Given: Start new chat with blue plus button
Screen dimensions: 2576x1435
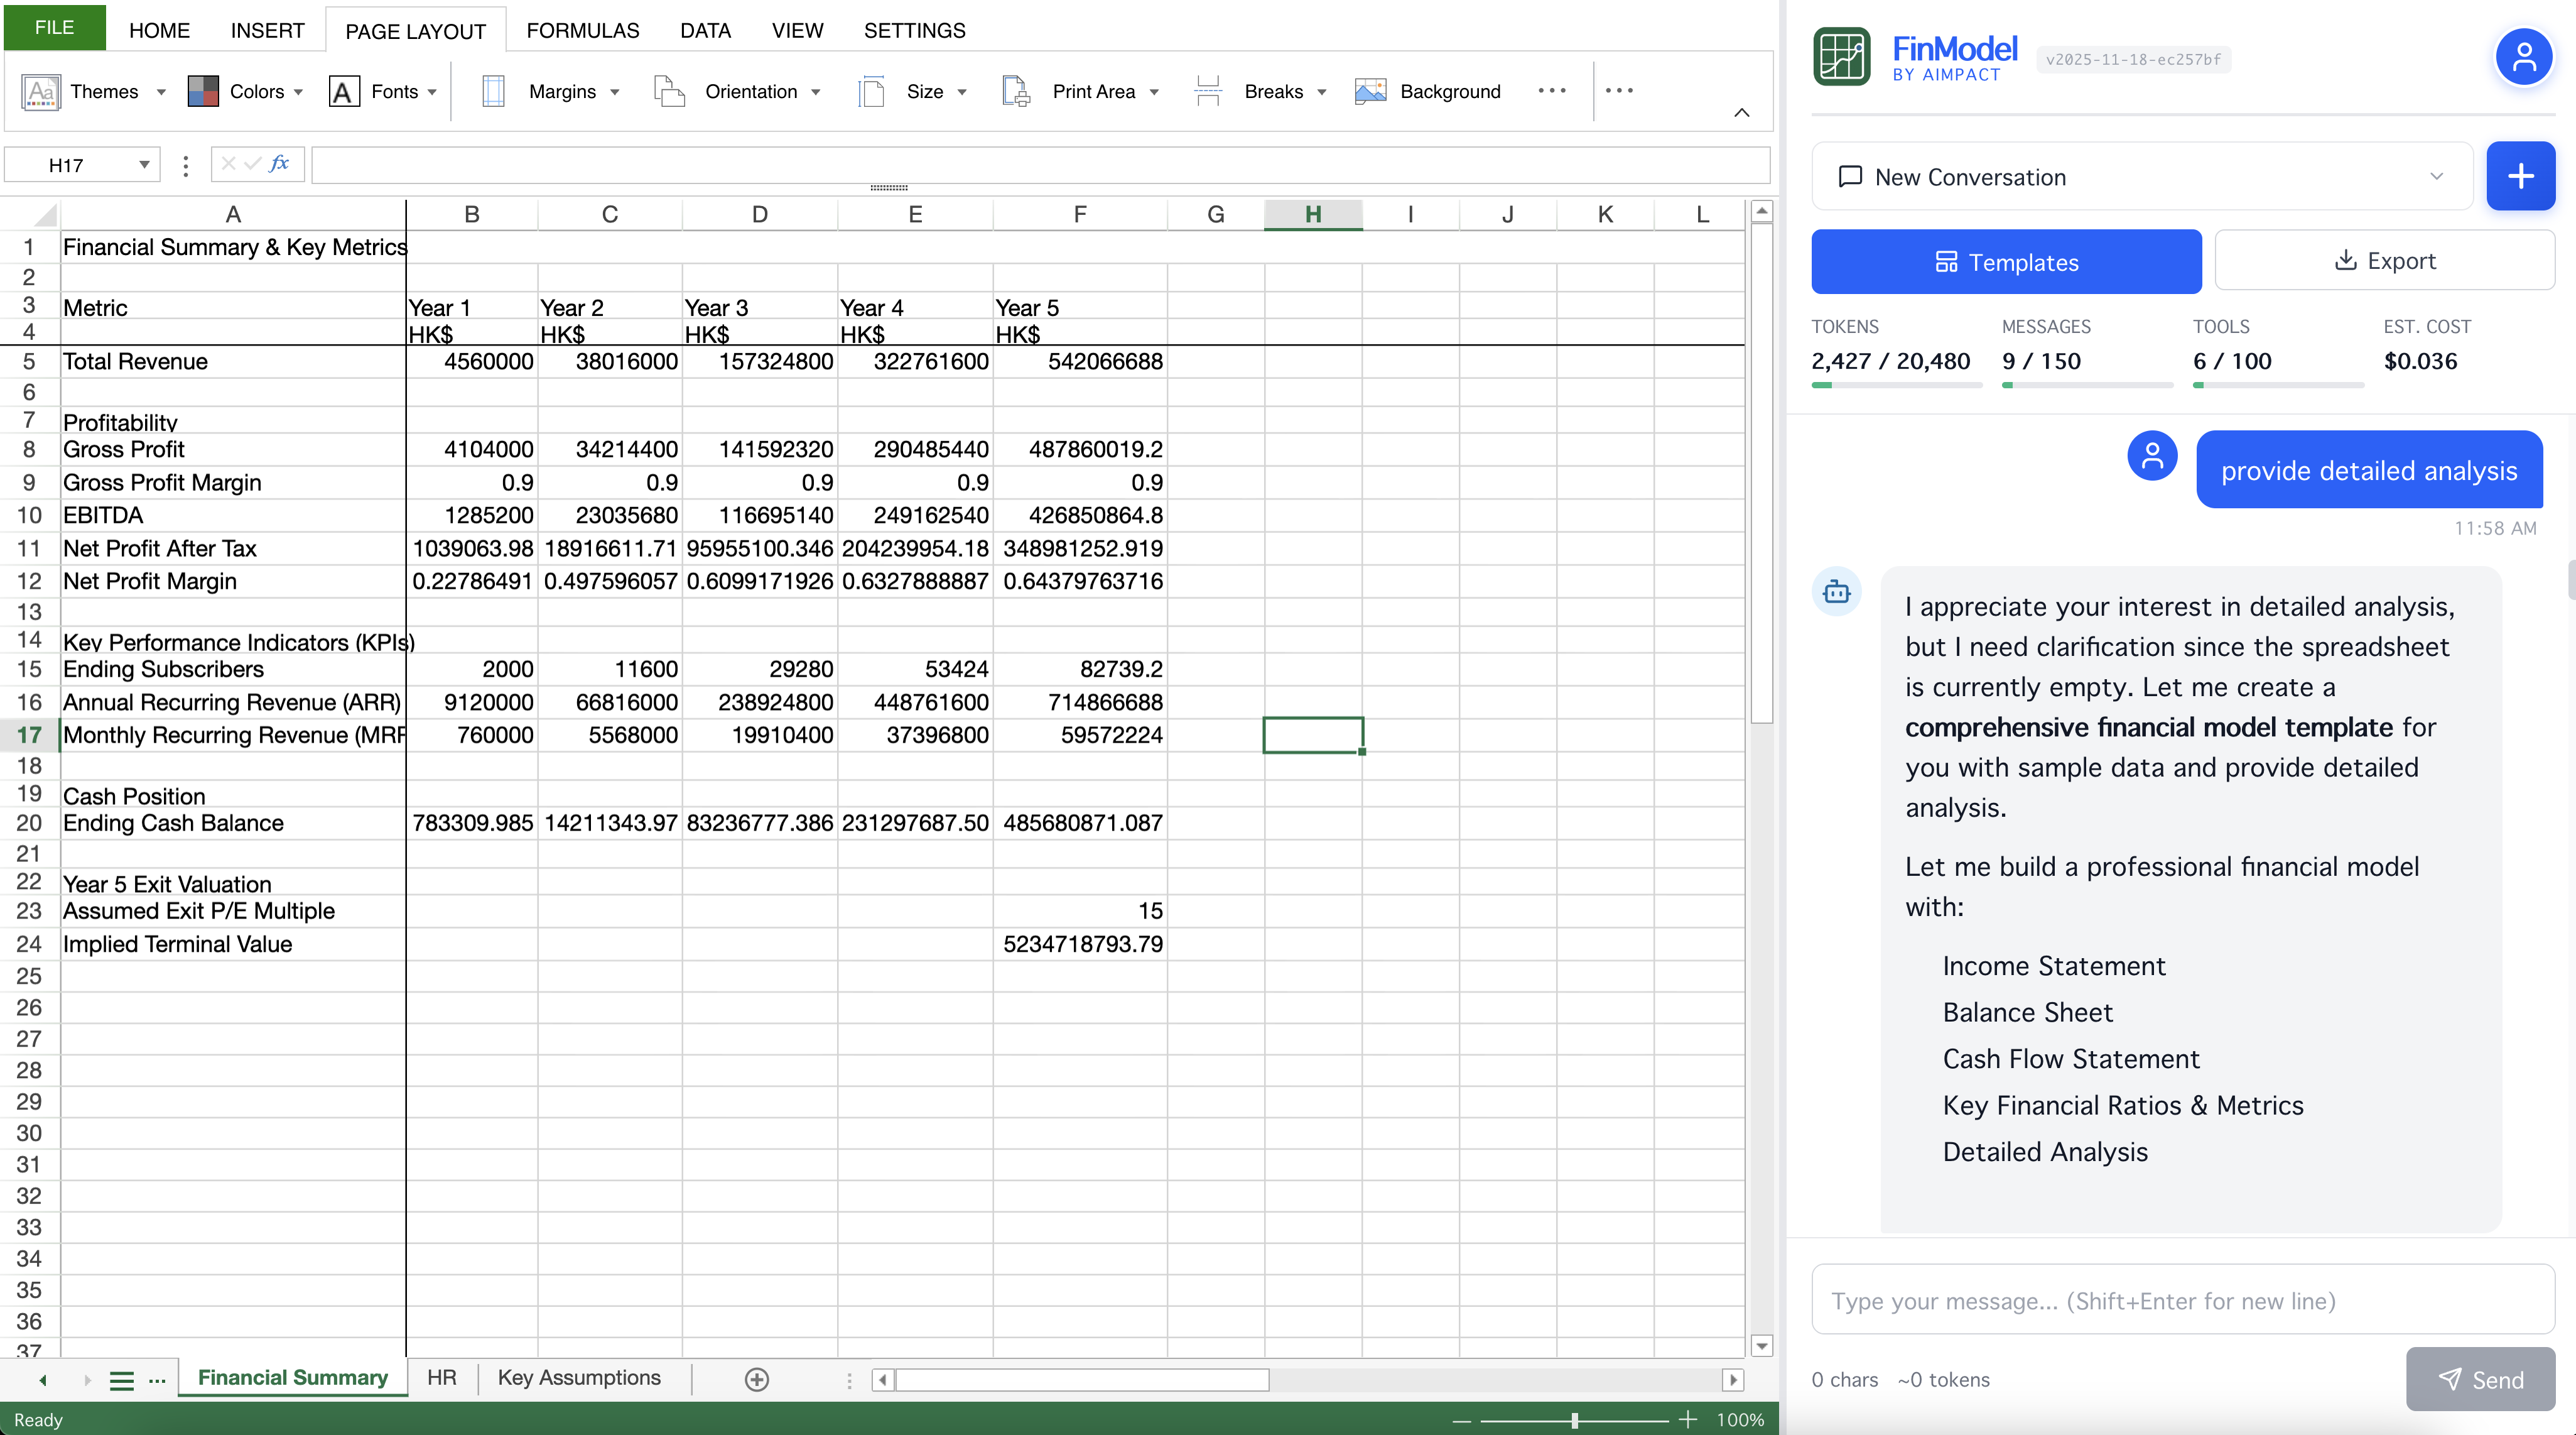Looking at the screenshot, I should tap(2520, 177).
